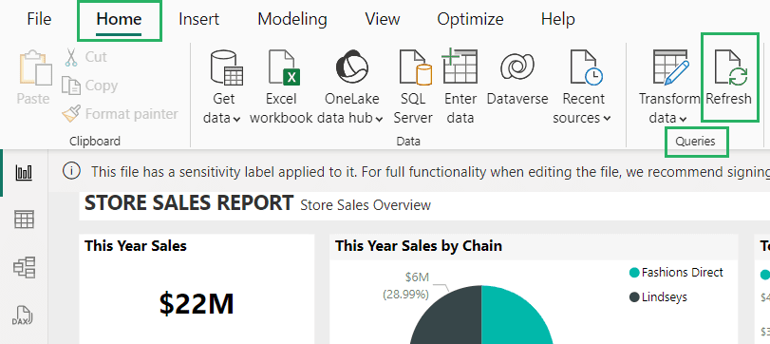Switch to the Insert ribbon tab
The image size is (770, 344).
click(x=198, y=20)
